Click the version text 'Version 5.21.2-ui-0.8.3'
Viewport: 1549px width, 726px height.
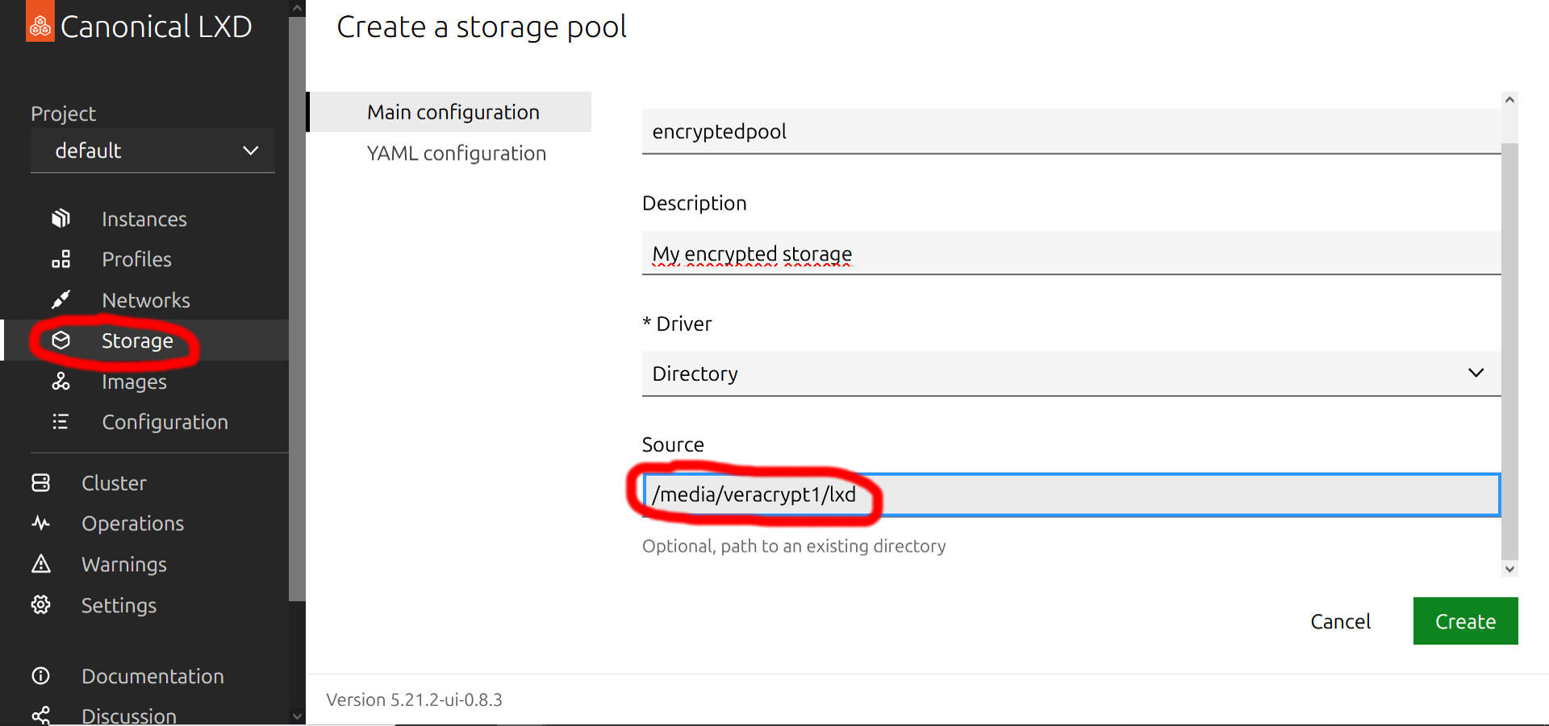(x=414, y=699)
